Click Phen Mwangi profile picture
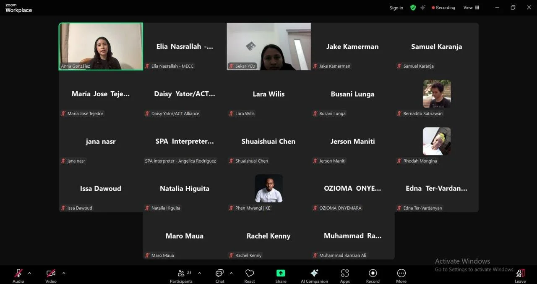The height and width of the screenshot is (284, 537). pos(268,188)
